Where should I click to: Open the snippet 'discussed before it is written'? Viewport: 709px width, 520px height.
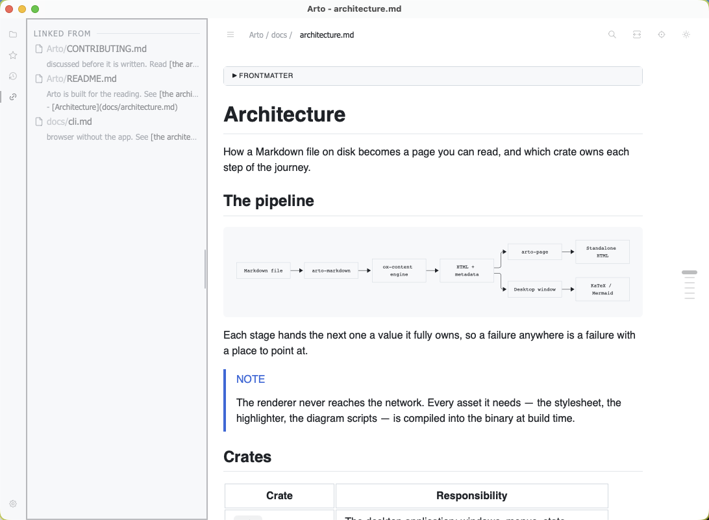click(x=123, y=64)
